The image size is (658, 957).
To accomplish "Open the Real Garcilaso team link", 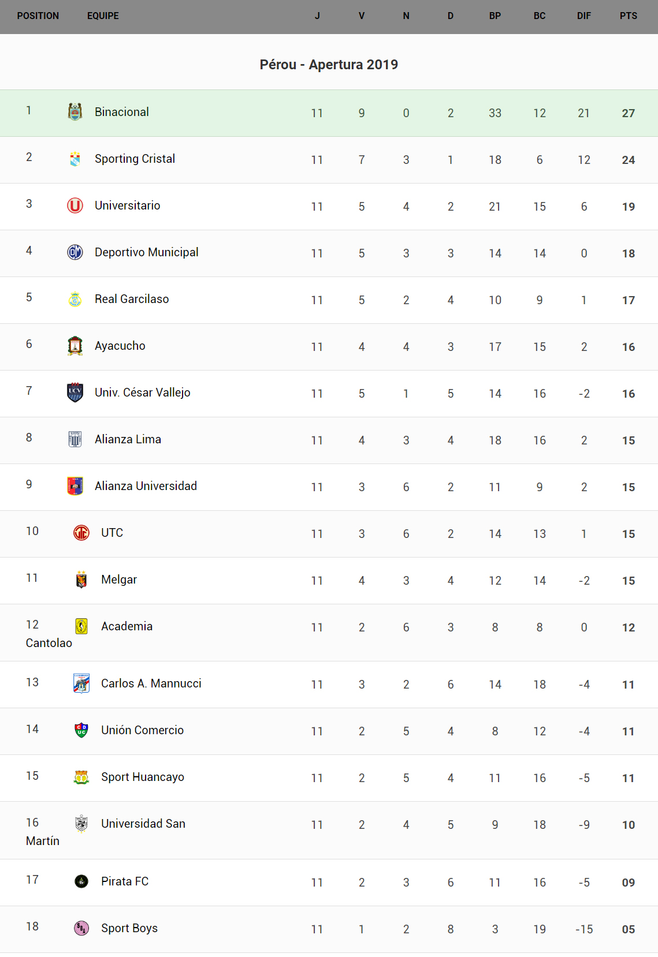I will point(132,299).
